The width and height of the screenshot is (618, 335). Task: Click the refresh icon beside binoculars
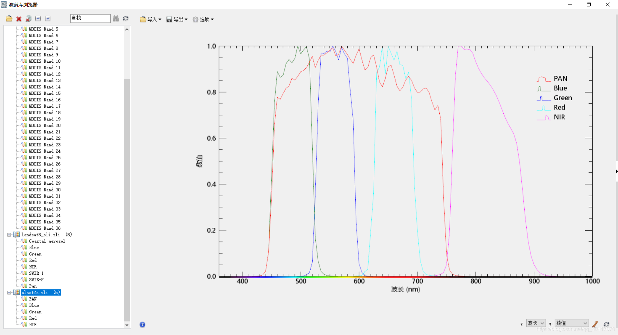tap(126, 19)
